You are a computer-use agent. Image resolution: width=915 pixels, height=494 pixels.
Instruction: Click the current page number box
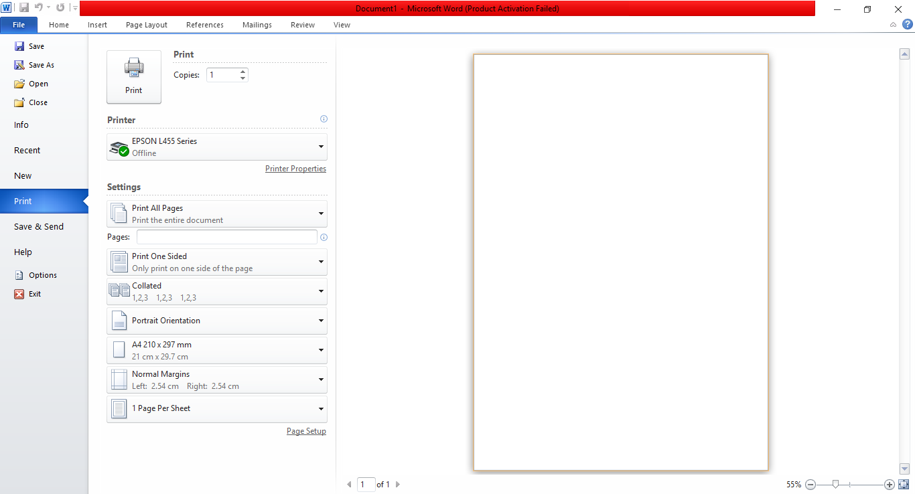[366, 484]
